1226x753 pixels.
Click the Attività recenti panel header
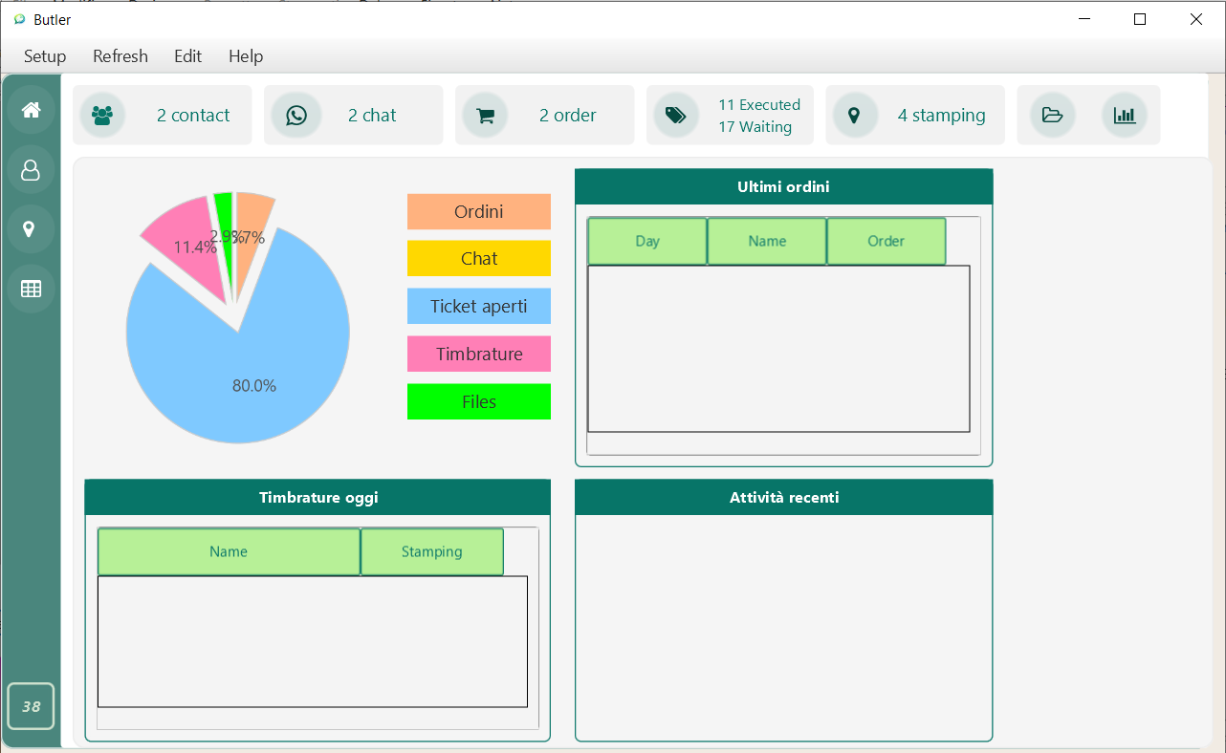[x=784, y=498]
